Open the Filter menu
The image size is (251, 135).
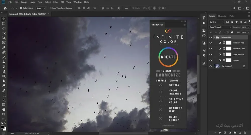[x=56, y=2]
